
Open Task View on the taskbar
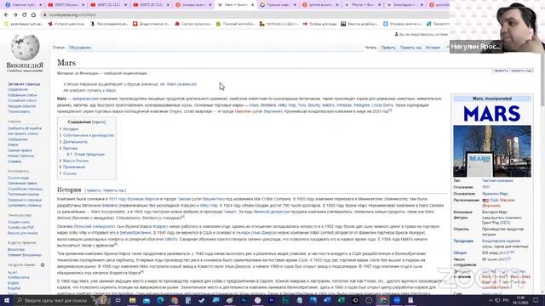(118, 300)
